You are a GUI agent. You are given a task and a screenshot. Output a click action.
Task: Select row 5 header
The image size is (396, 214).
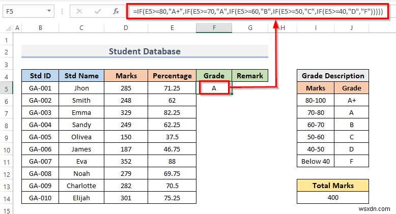(6, 89)
